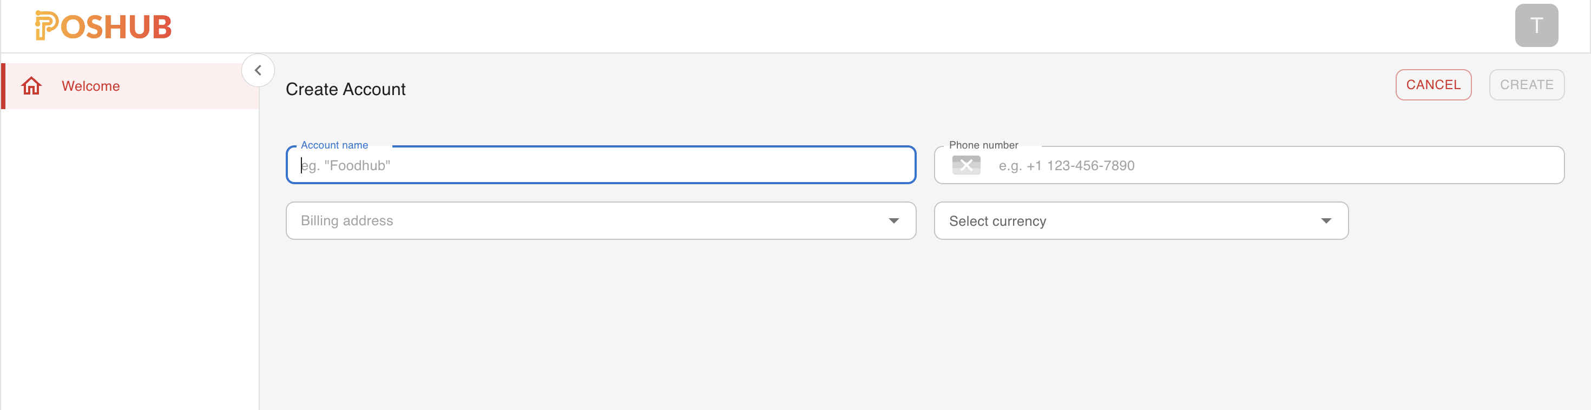The height and width of the screenshot is (410, 1591).
Task: Navigate to Welcome in the sidebar
Action: tap(90, 86)
